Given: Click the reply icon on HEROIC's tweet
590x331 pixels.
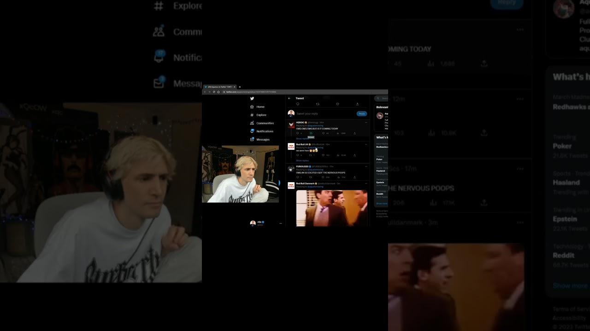Looking at the screenshot, I should tap(298, 133).
